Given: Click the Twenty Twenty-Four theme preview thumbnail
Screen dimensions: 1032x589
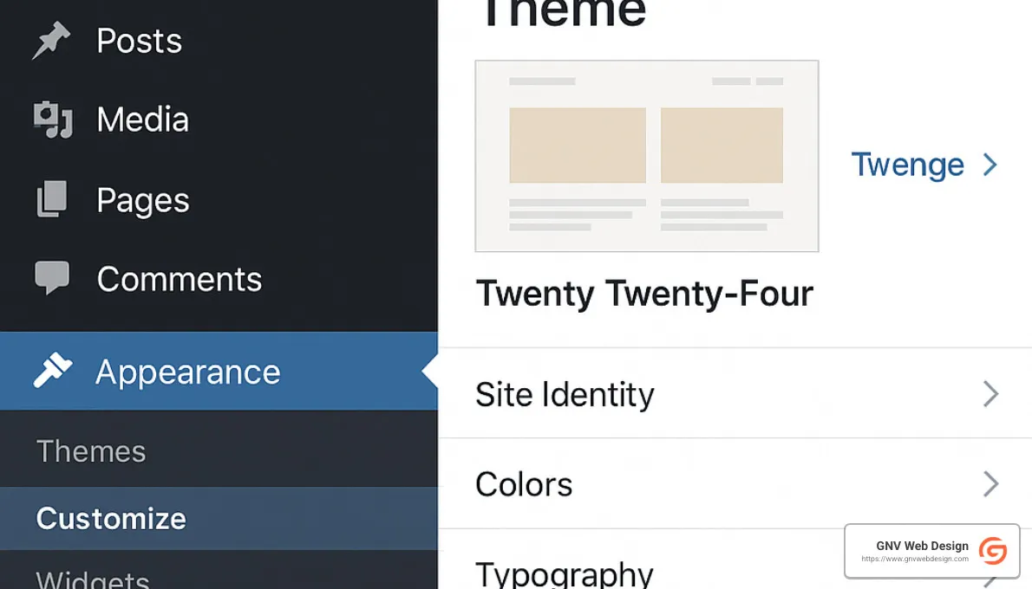Looking at the screenshot, I should 646,156.
